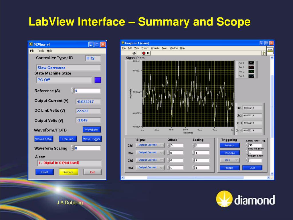The width and height of the screenshot is (293, 220).
Task: Click the PCView.vi title bar LabVIEW icon
Action: 31,44
